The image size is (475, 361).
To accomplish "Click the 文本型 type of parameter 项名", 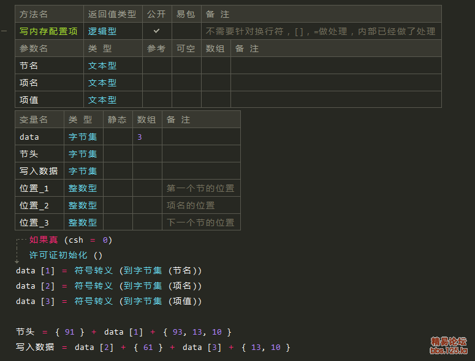I will click(102, 83).
